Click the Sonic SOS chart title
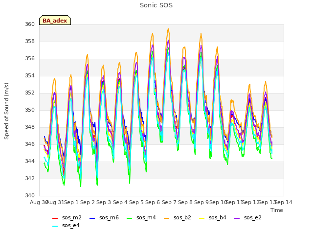 [x=156, y=5]
